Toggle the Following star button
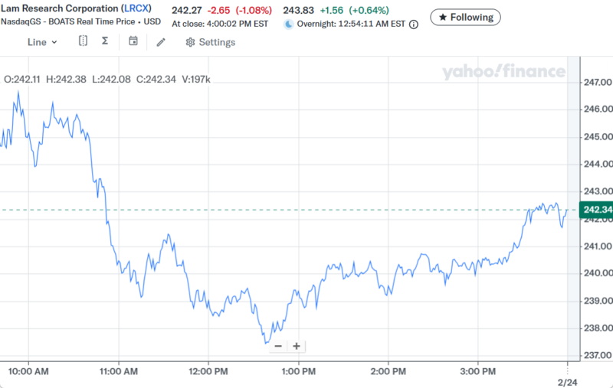Screen dimensions: 613x388 (465, 17)
